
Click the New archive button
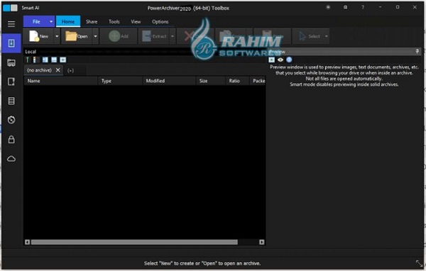click(39, 36)
